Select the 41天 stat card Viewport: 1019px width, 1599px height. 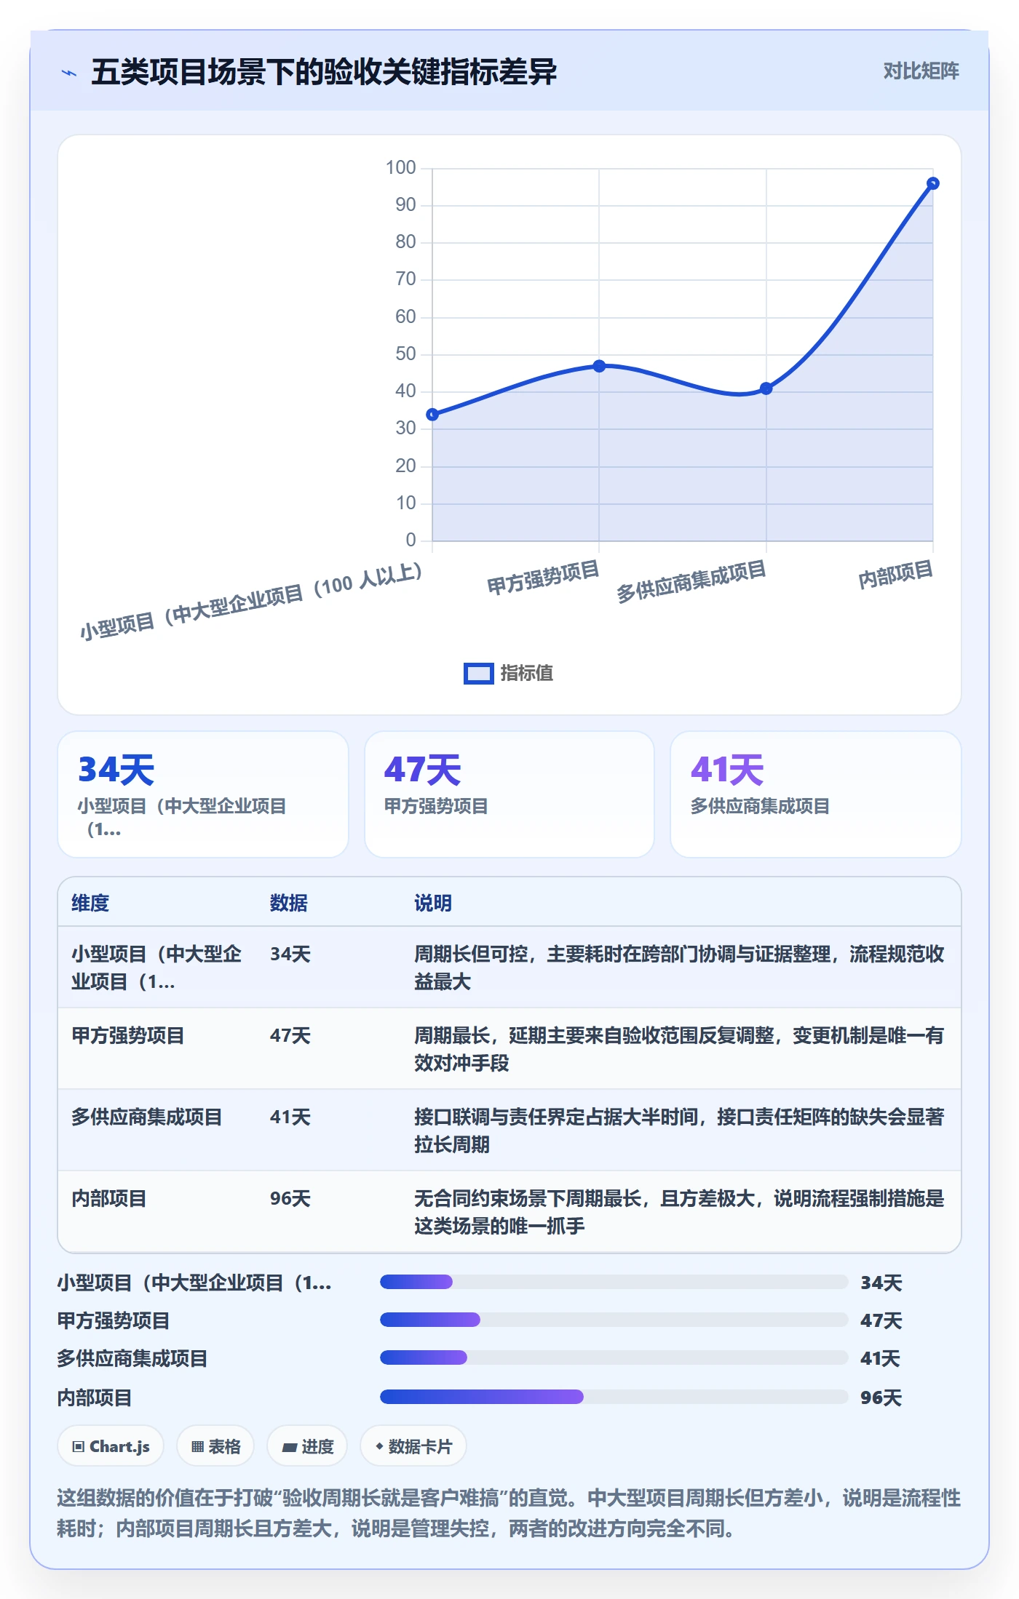(x=816, y=794)
